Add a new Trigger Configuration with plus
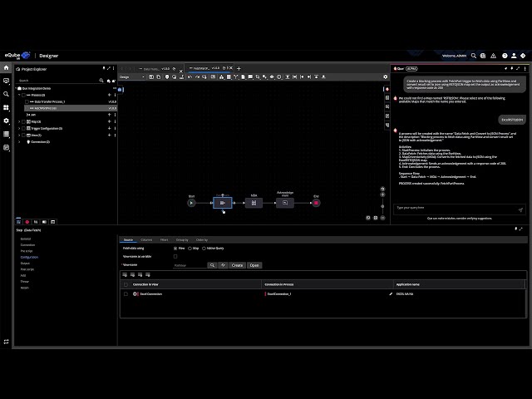Viewport: 532px width, 399px height. 109,128
